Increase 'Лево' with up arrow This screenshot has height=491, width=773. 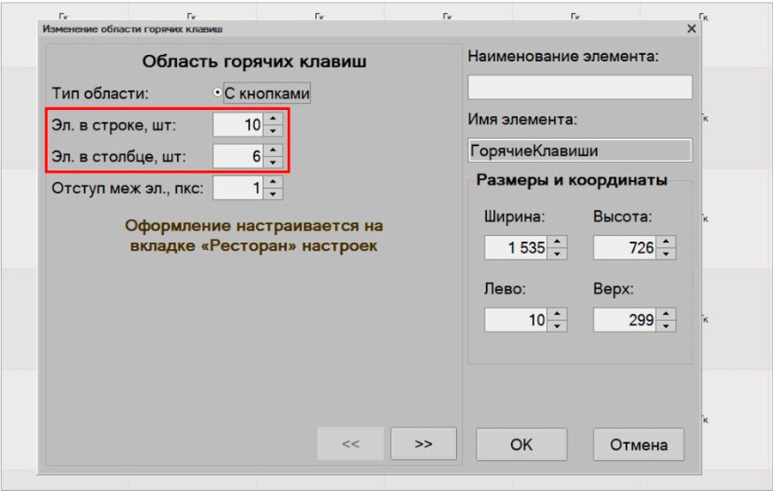coord(557,313)
